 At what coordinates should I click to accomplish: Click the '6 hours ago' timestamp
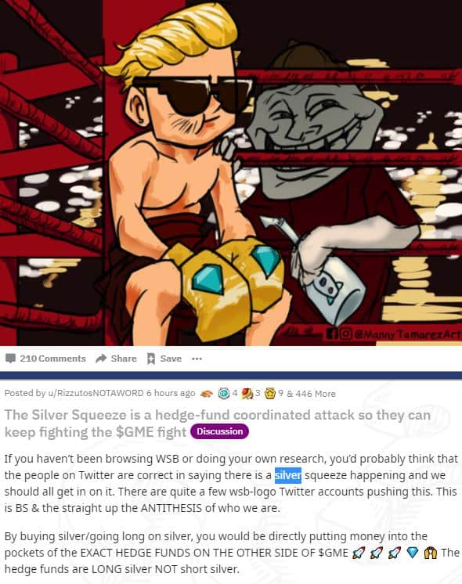click(x=171, y=393)
